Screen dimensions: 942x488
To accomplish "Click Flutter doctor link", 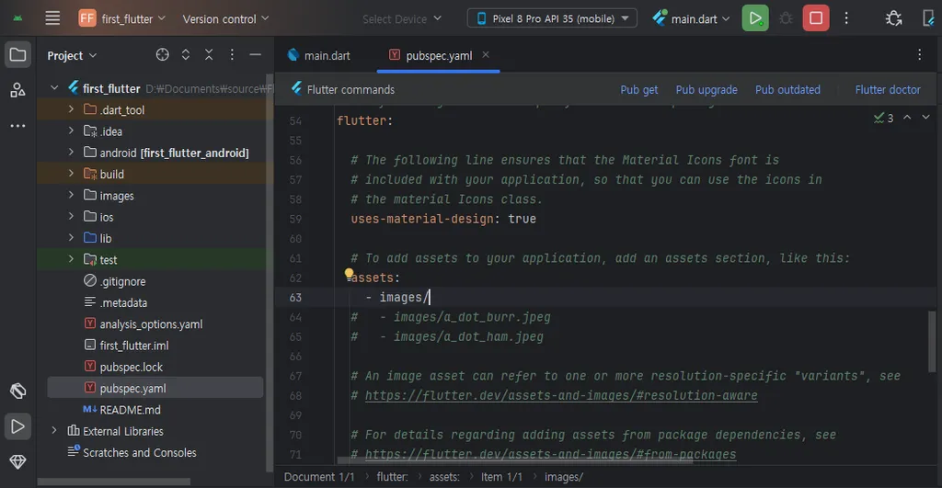I will (x=888, y=89).
